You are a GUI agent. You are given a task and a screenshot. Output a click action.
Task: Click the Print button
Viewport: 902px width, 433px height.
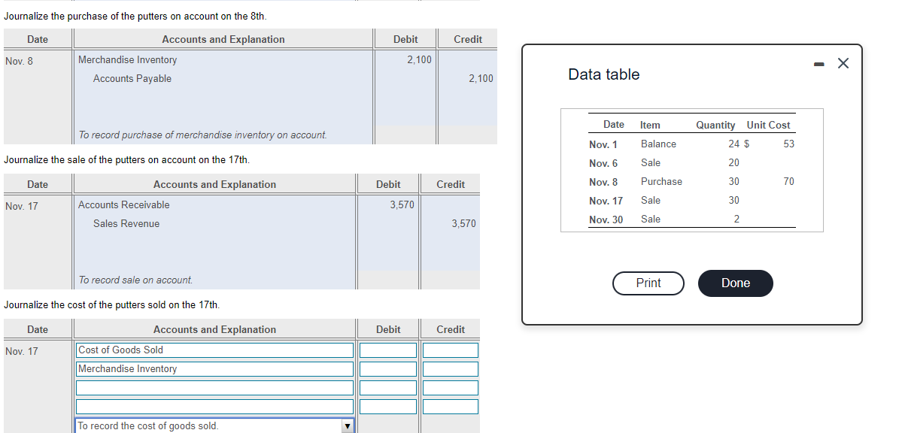point(648,283)
